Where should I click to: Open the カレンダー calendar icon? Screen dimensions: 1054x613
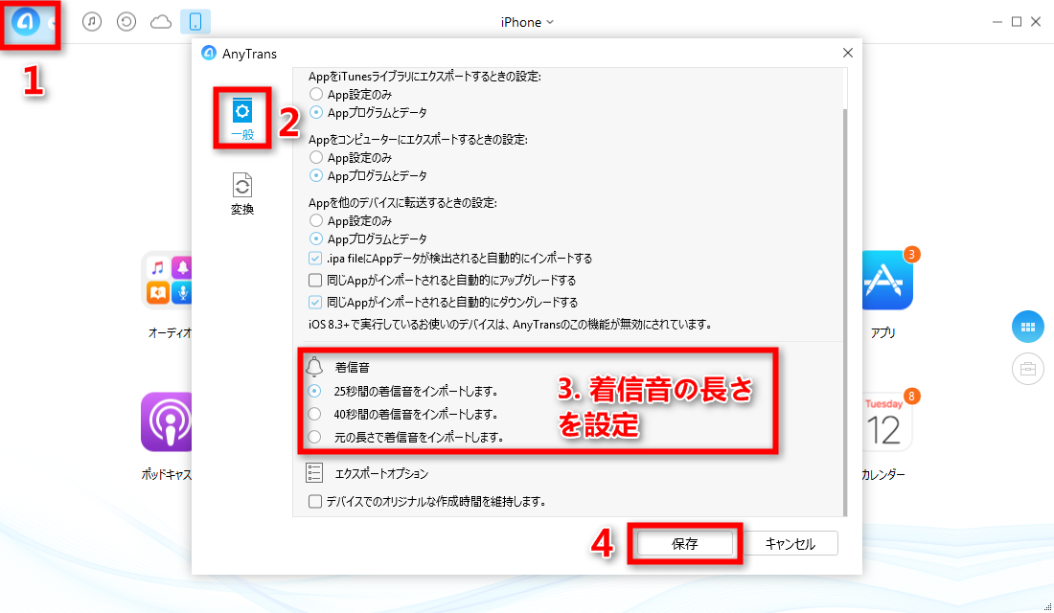tap(886, 422)
